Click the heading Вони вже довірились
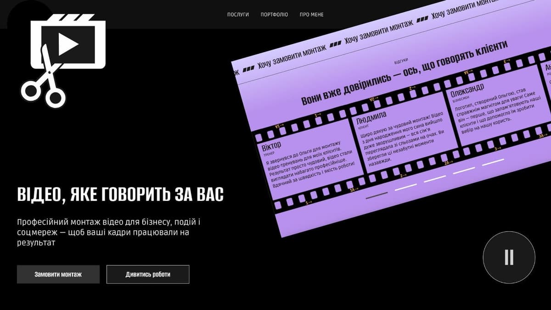Screen dimensions: 551x310 tap(404, 72)
